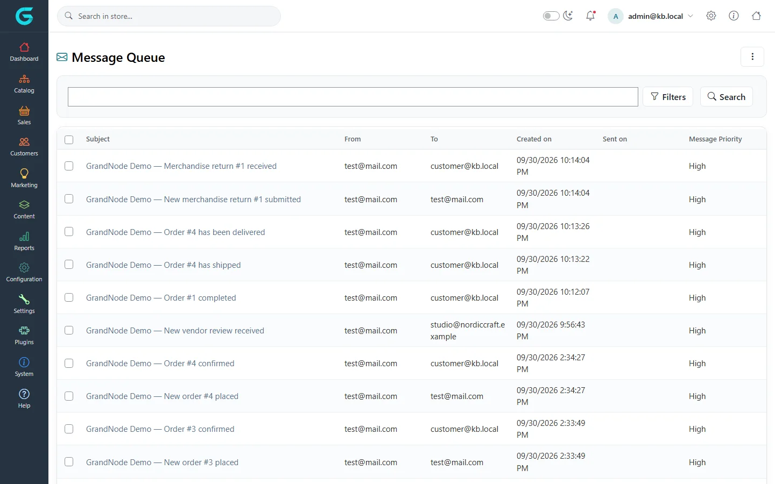Open the Content sidebar section
This screenshot has width=775, height=484.
(x=24, y=210)
